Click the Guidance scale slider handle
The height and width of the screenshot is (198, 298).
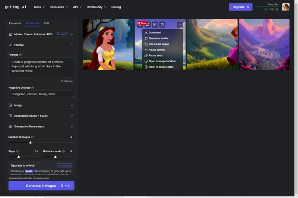point(55,157)
